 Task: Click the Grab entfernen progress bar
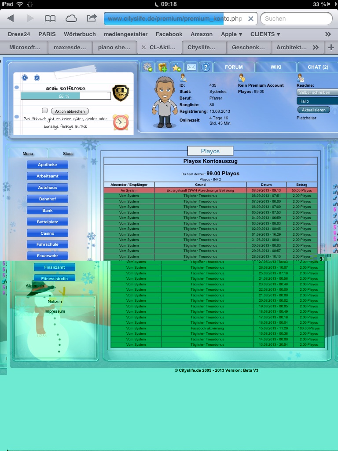[66, 96]
